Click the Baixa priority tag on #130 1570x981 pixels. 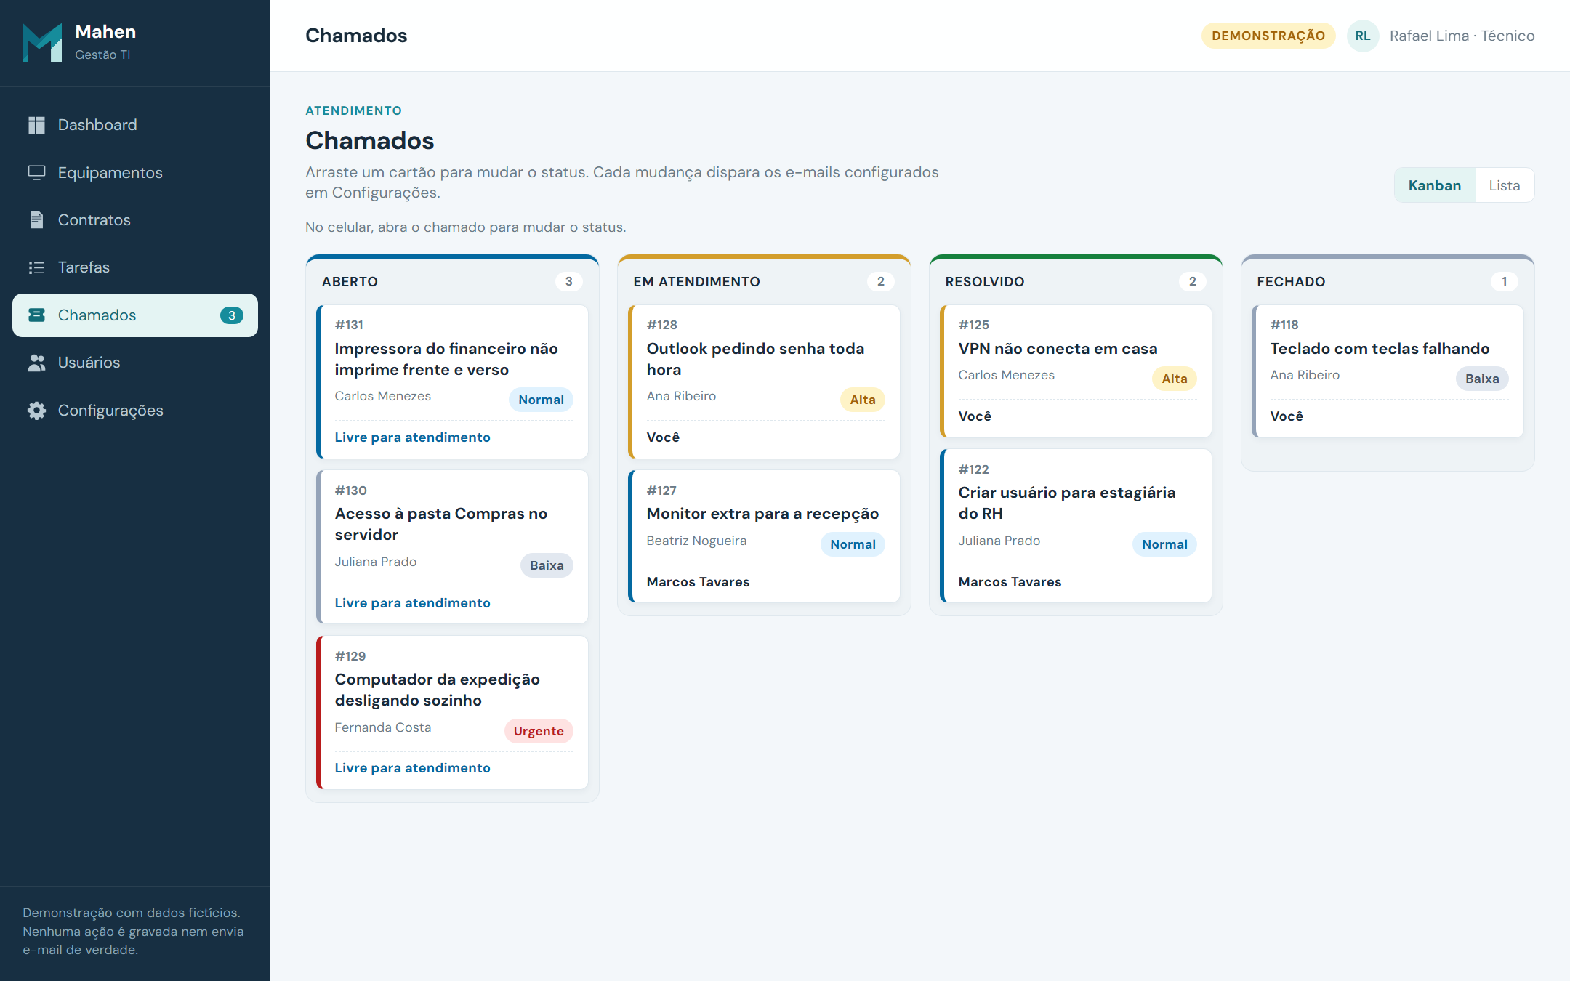click(547, 565)
